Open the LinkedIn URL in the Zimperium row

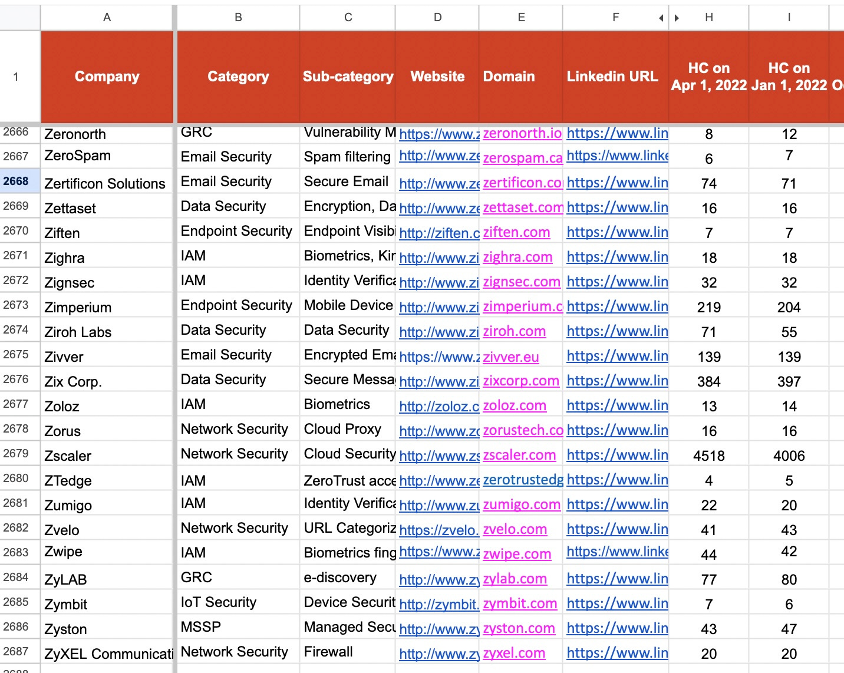617,306
